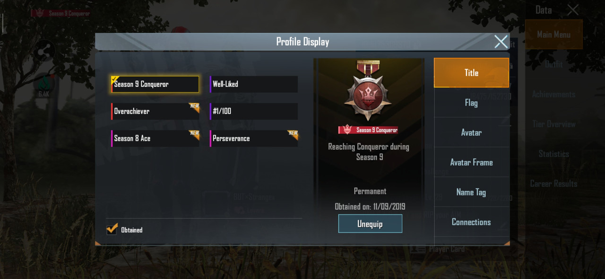Viewport: 605px width, 279px height.
Task: Select the Title tab
Action: [471, 73]
